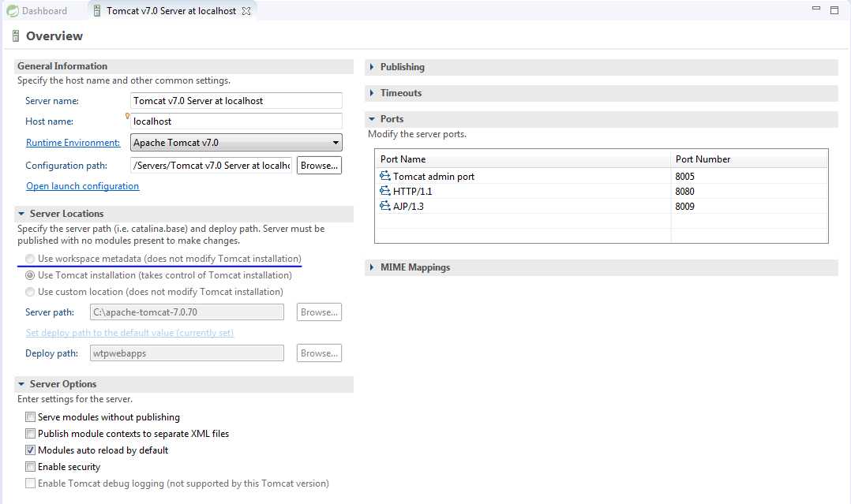The width and height of the screenshot is (851, 504).
Task: Switch to the Dashboard tab
Action: pyautogui.click(x=37, y=11)
